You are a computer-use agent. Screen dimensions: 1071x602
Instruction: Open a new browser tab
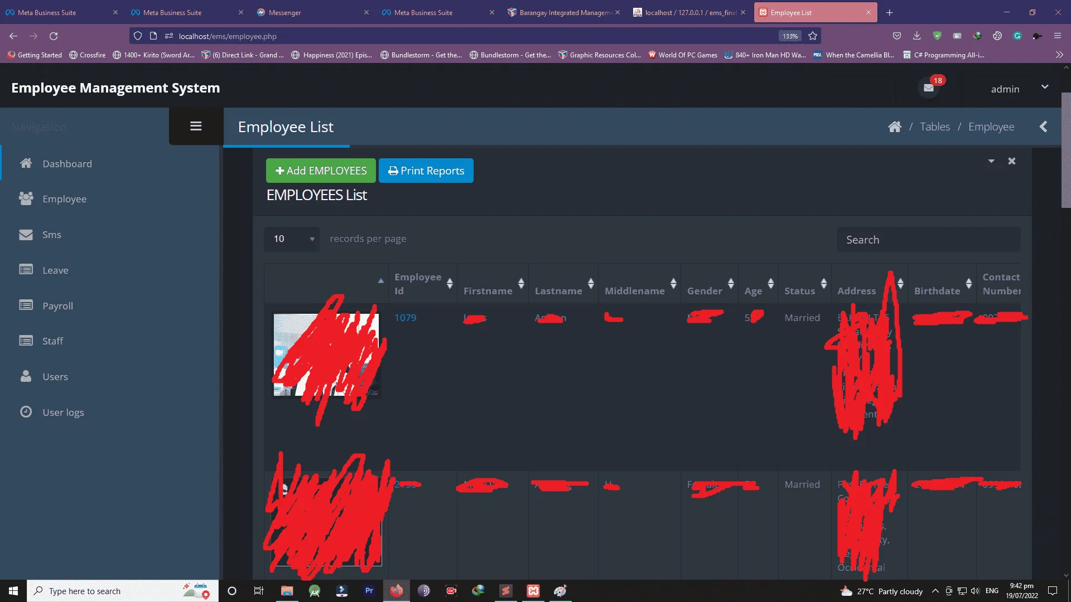(x=889, y=12)
